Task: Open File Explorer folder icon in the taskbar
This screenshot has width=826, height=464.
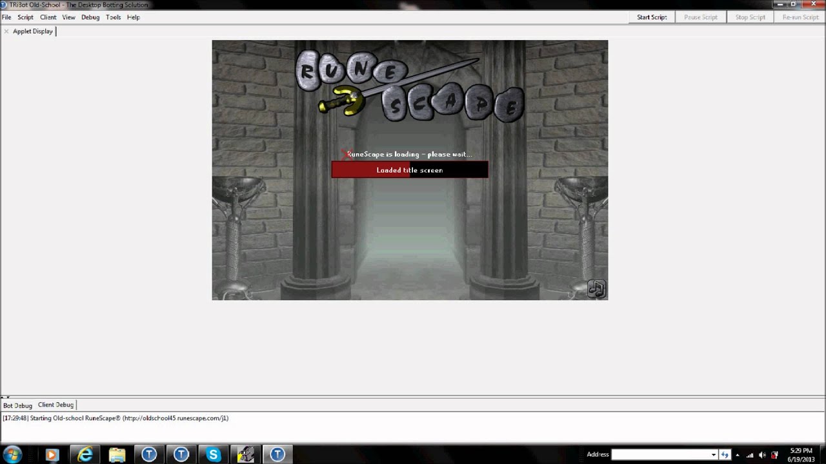Action: [117, 454]
